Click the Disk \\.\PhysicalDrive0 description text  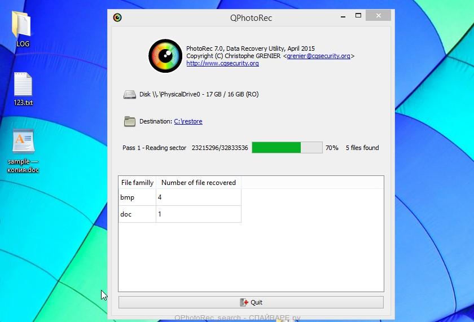pos(199,94)
